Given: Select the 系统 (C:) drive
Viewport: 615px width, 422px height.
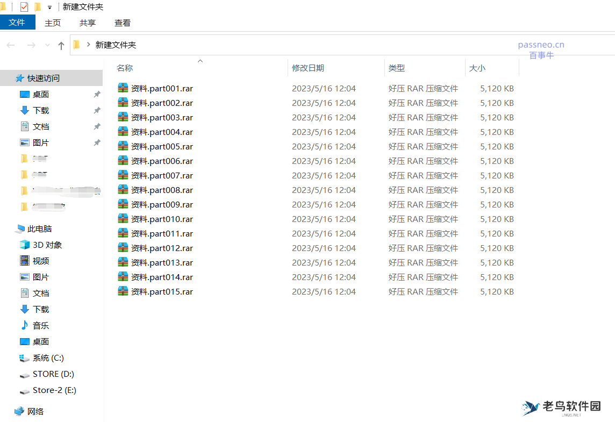Looking at the screenshot, I should [48, 357].
